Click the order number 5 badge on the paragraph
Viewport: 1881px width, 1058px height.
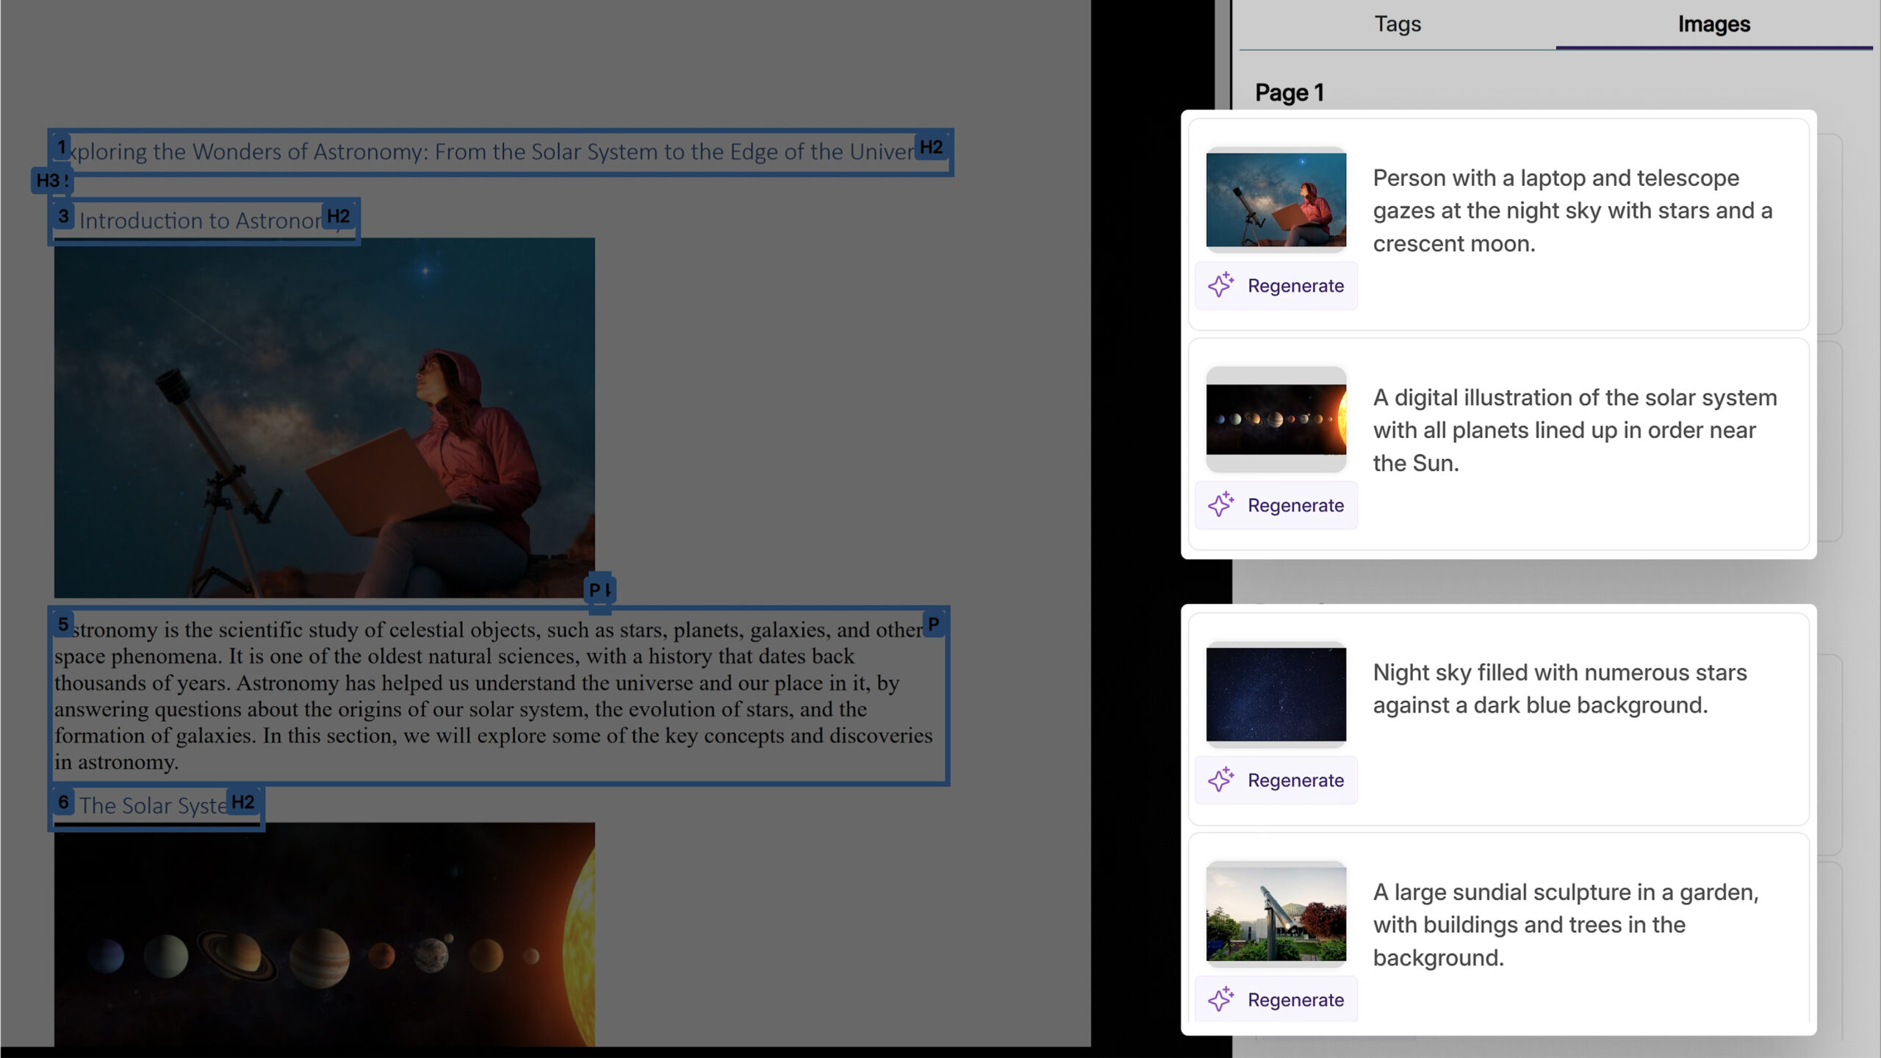pyautogui.click(x=63, y=625)
